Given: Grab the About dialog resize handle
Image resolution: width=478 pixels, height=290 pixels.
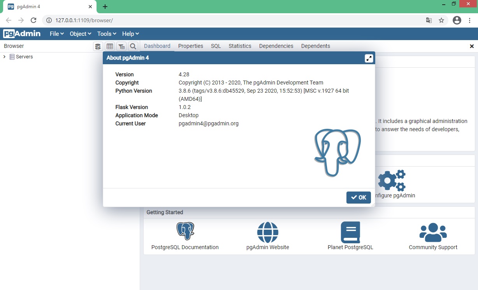Looking at the screenshot, I should [373, 205].
